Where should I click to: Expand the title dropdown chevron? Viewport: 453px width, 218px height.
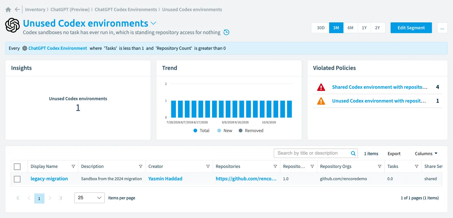[153, 23]
